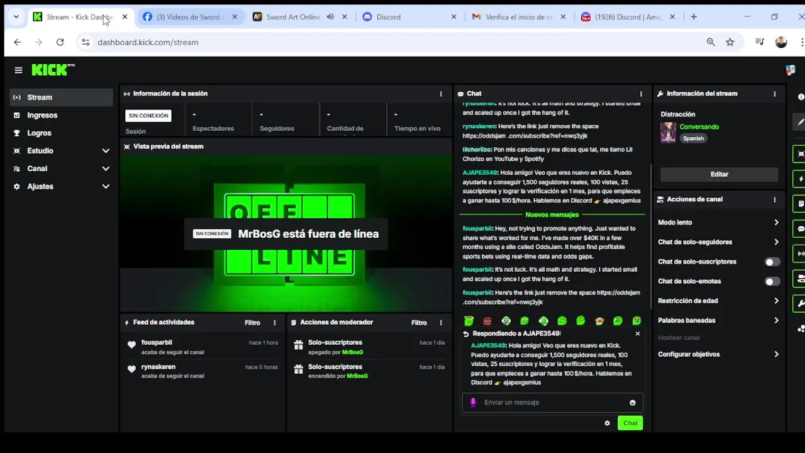805x453 pixels.
Task: Click the info circle icon on the right edge
Action: pos(801,97)
